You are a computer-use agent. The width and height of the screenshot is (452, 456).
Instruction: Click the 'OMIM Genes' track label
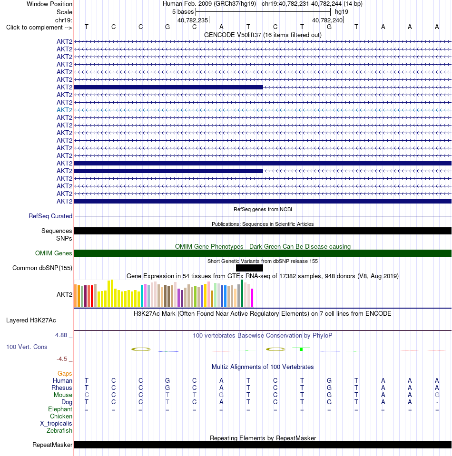coord(54,253)
